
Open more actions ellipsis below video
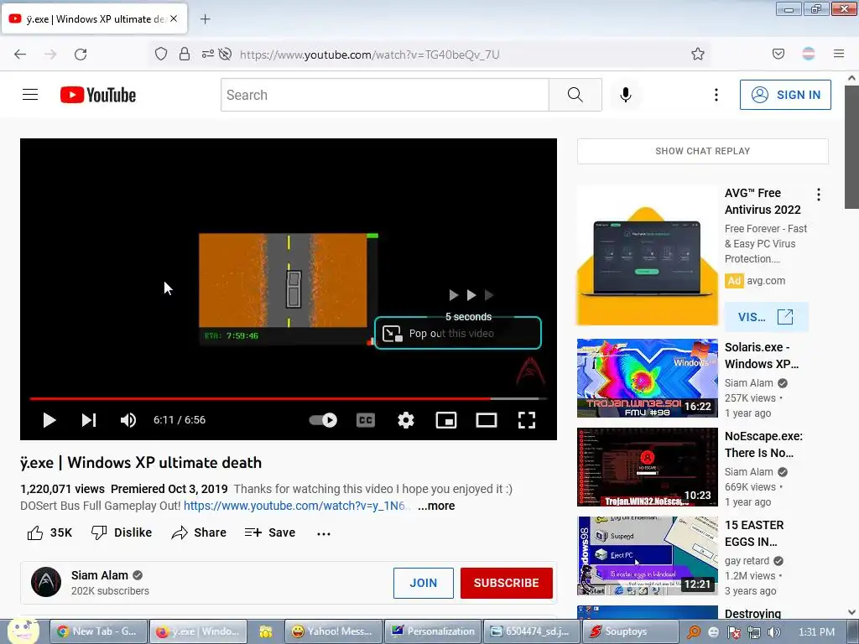coord(324,533)
